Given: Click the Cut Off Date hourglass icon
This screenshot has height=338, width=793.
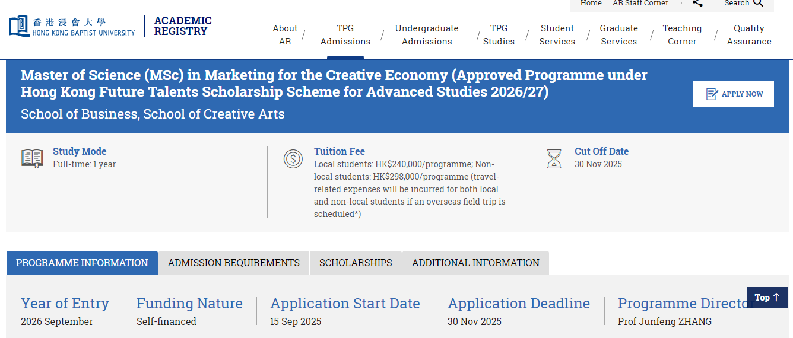Looking at the screenshot, I should click(x=554, y=158).
